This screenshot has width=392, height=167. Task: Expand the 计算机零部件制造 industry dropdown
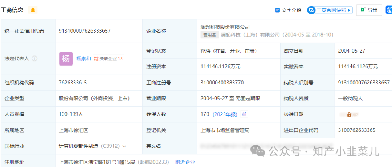tap(124, 146)
